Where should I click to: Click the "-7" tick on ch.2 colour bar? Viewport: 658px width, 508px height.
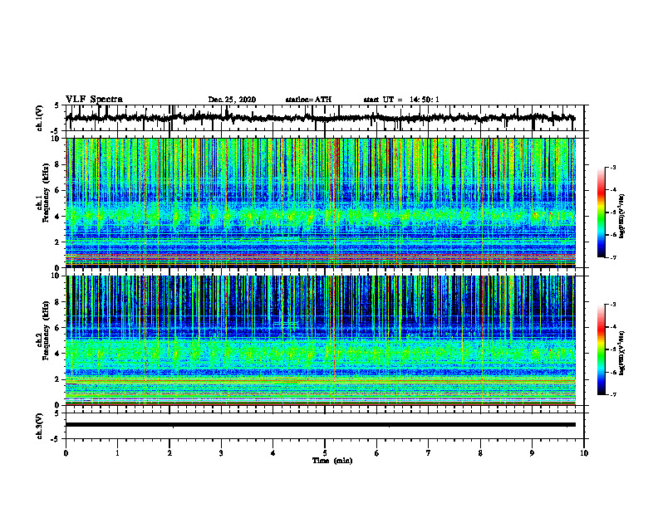(x=613, y=394)
